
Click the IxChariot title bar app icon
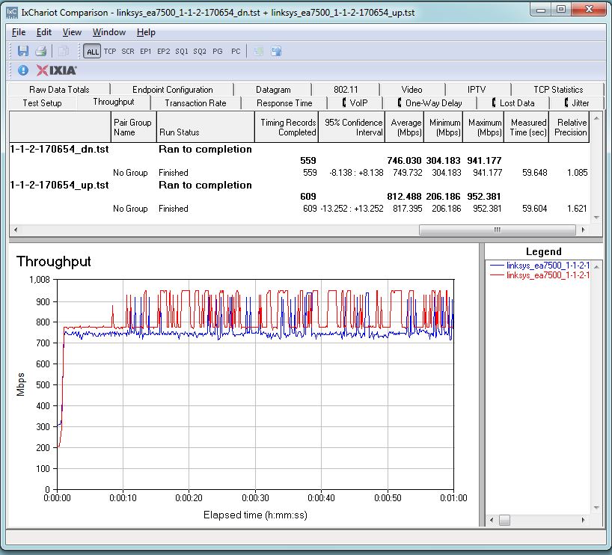tap(12, 13)
